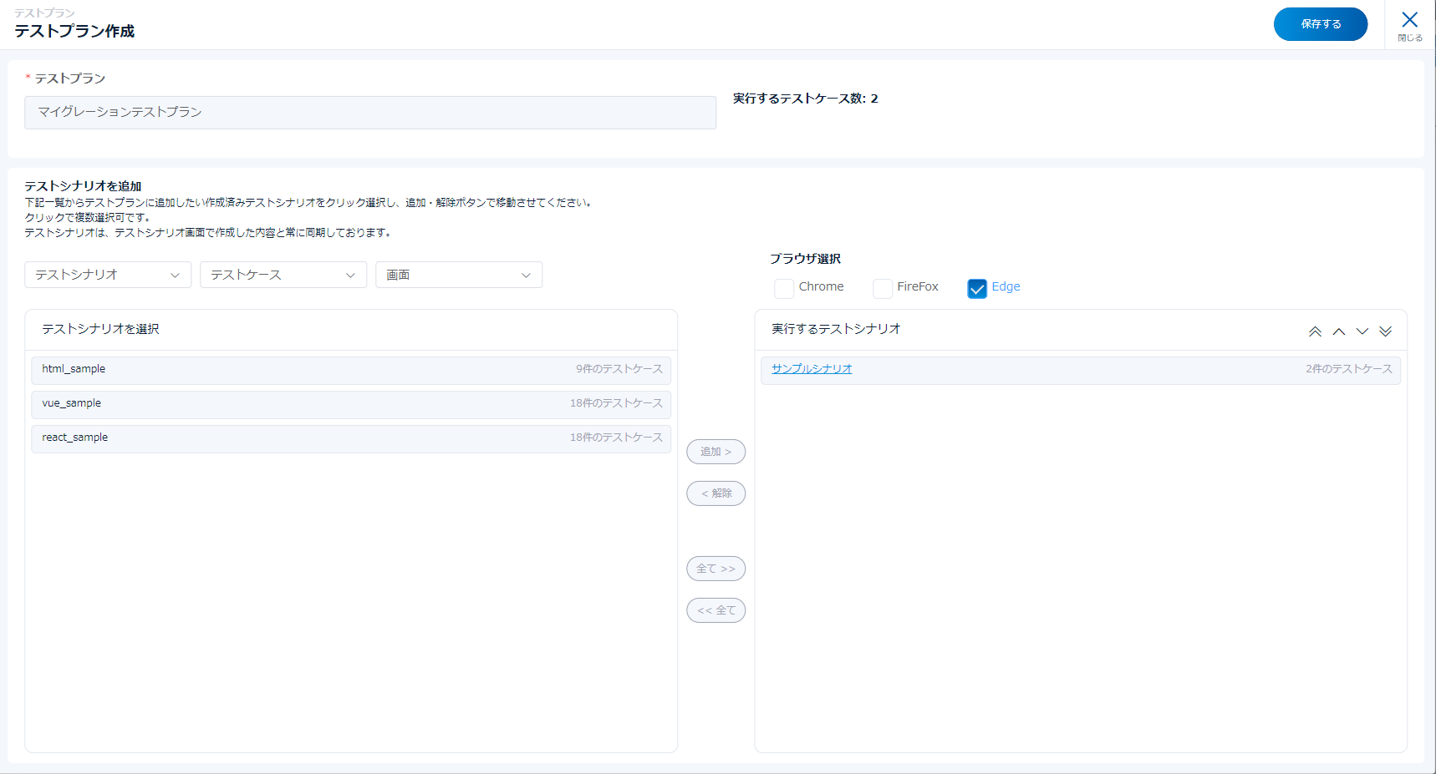Enable the Chrome browser checkbox
Image resolution: width=1436 pixels, height=774 pixels.
[x=784, y=288]
